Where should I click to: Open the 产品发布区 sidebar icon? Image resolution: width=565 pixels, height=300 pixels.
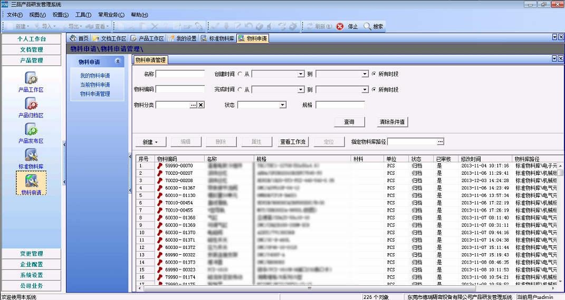31,130
